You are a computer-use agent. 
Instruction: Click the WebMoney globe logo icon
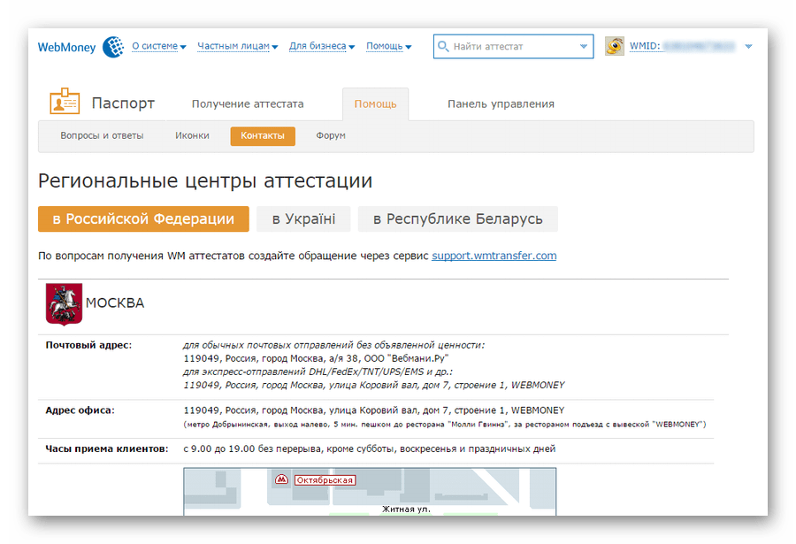(112, 47)
